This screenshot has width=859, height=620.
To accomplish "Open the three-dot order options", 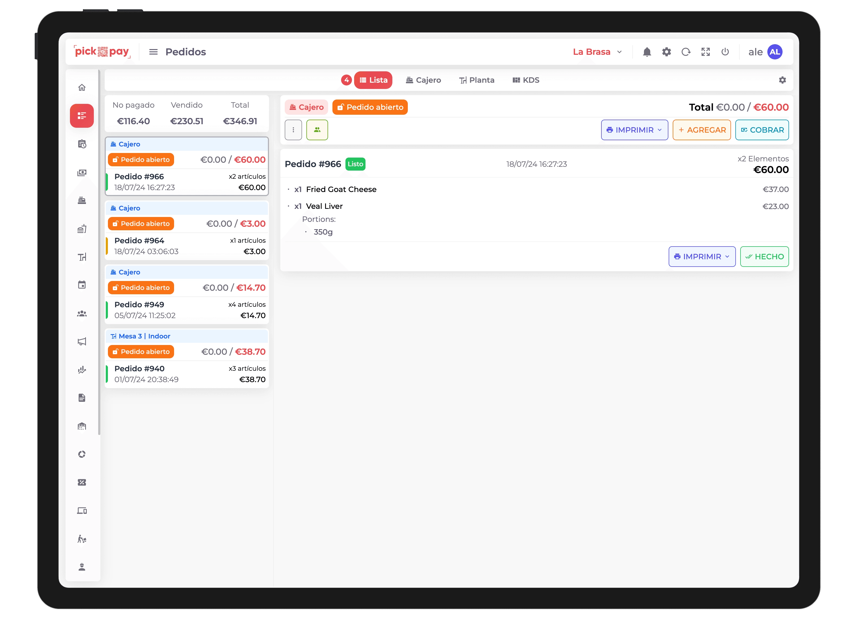I will click(x=293, y=130).
